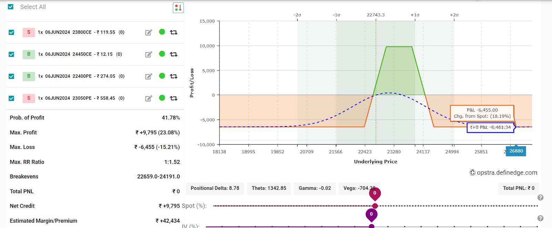Toggle the B (buy) badge on the 24450CE leg
The width and height of the screenshot is (552, 228).
[x=29, y=54]
